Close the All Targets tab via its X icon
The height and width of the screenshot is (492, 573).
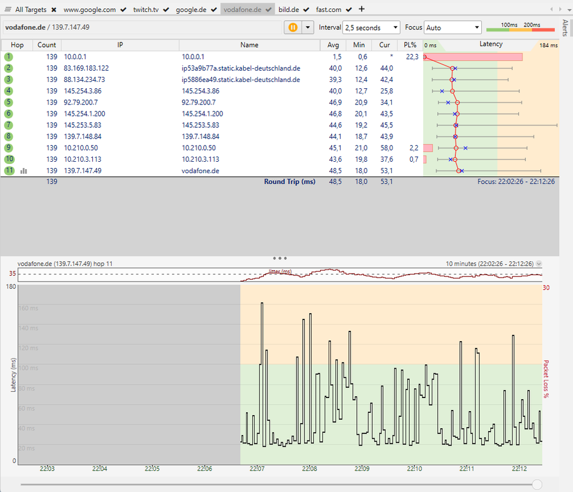[53, 9]
